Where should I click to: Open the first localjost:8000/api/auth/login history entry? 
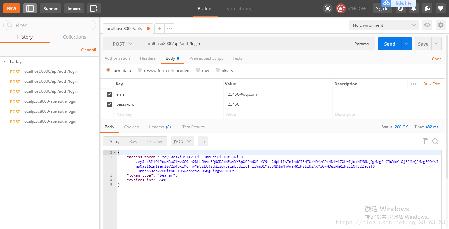pos(50,101)
